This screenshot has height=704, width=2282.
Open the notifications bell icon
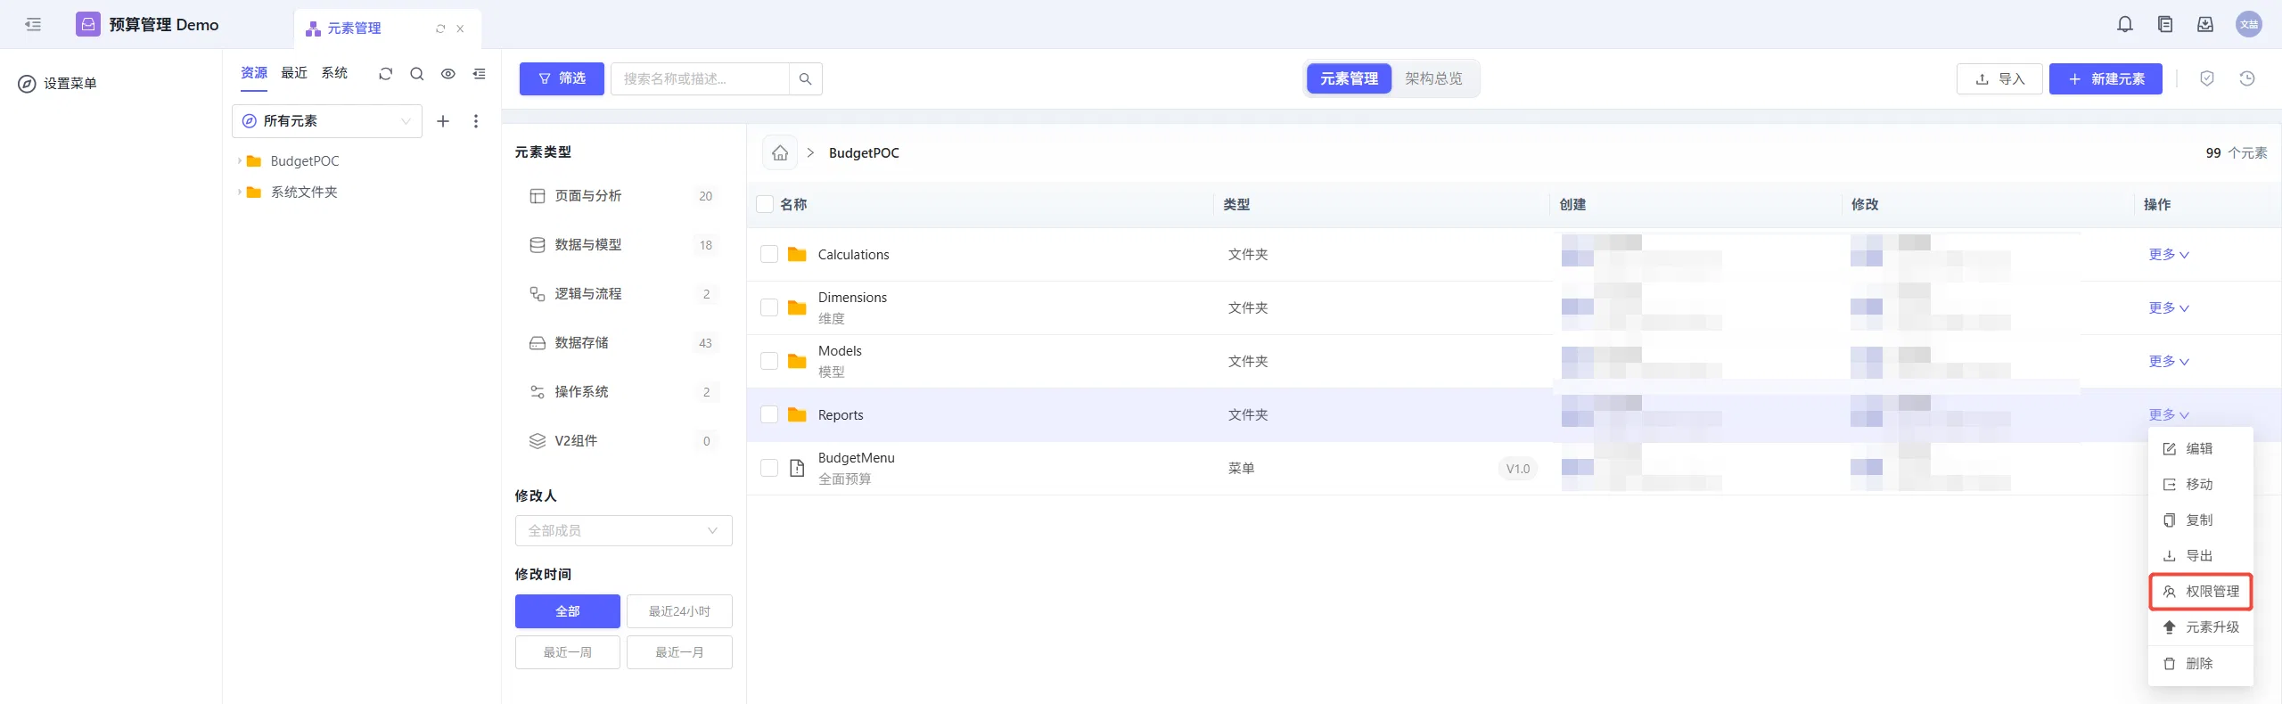(2124, 24)
